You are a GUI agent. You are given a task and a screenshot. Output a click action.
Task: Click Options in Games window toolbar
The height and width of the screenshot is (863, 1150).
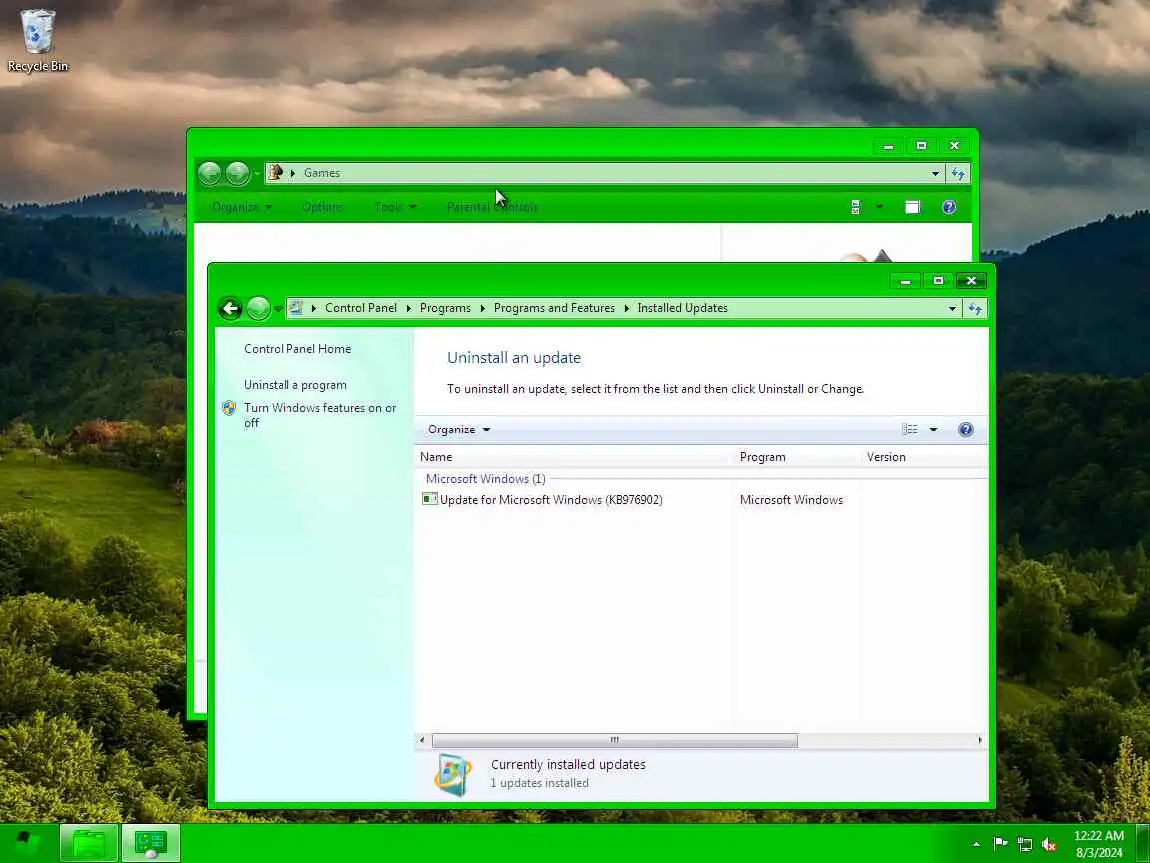322,207
